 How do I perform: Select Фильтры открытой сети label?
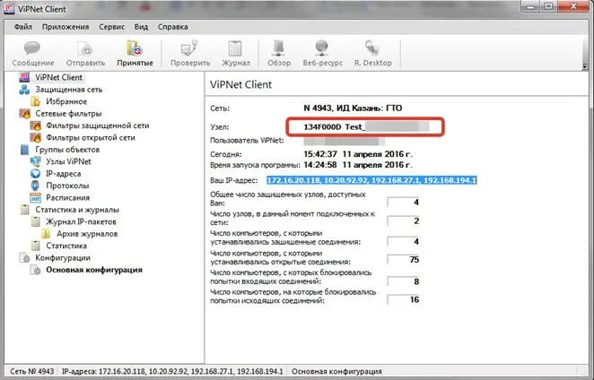90,137
